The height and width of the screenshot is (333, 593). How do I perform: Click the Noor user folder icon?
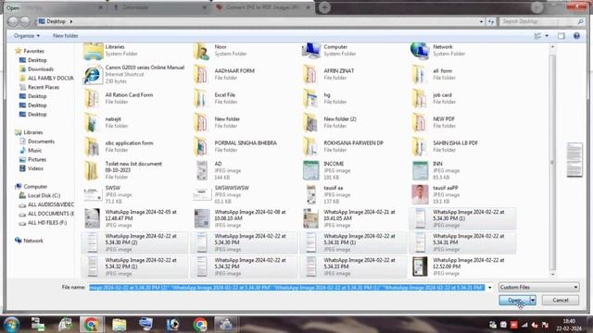(202, 51)
